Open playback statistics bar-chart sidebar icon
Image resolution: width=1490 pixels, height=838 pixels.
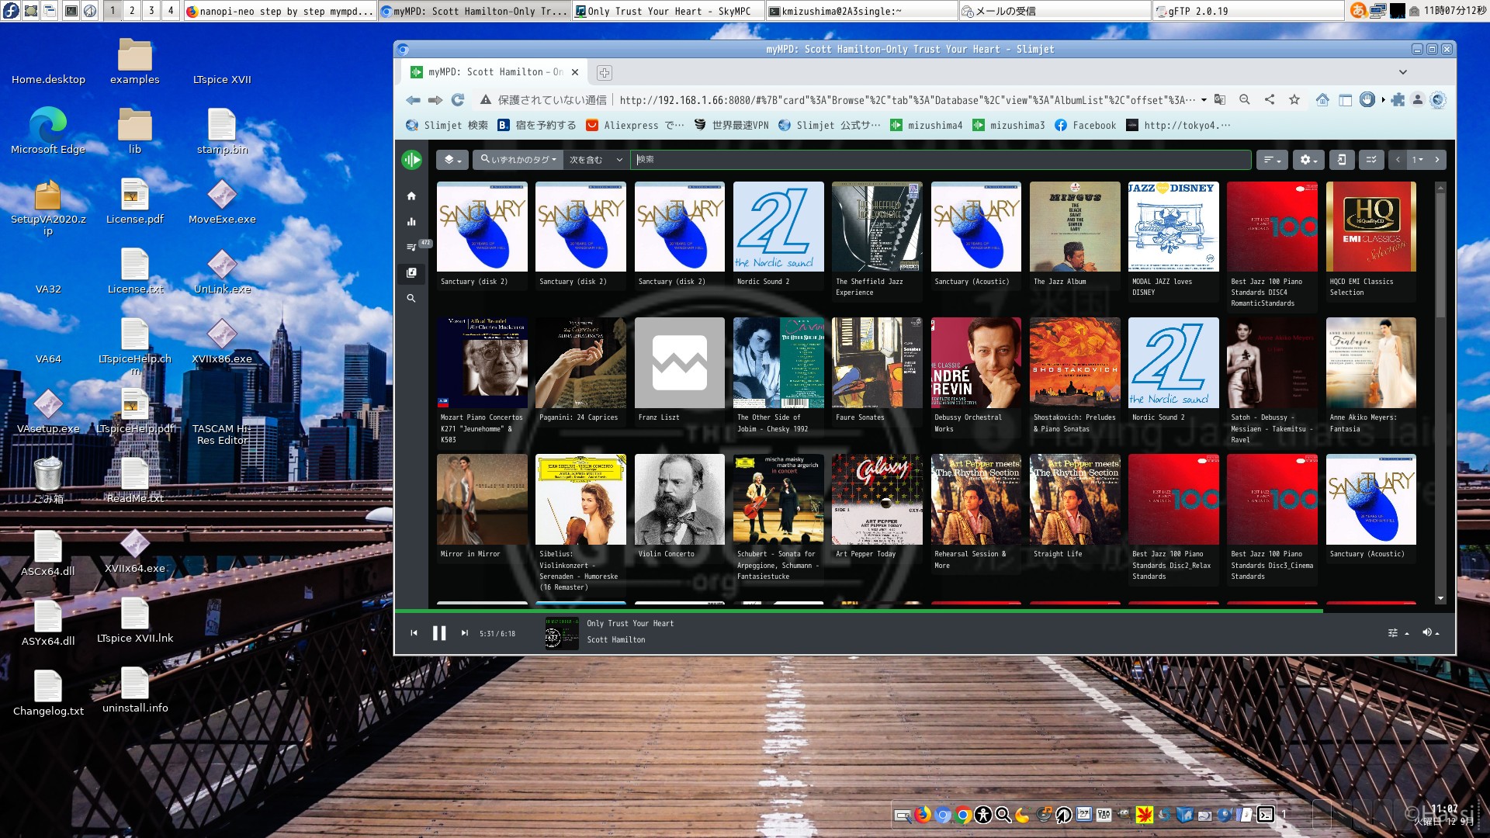click(x=411, y=222)
